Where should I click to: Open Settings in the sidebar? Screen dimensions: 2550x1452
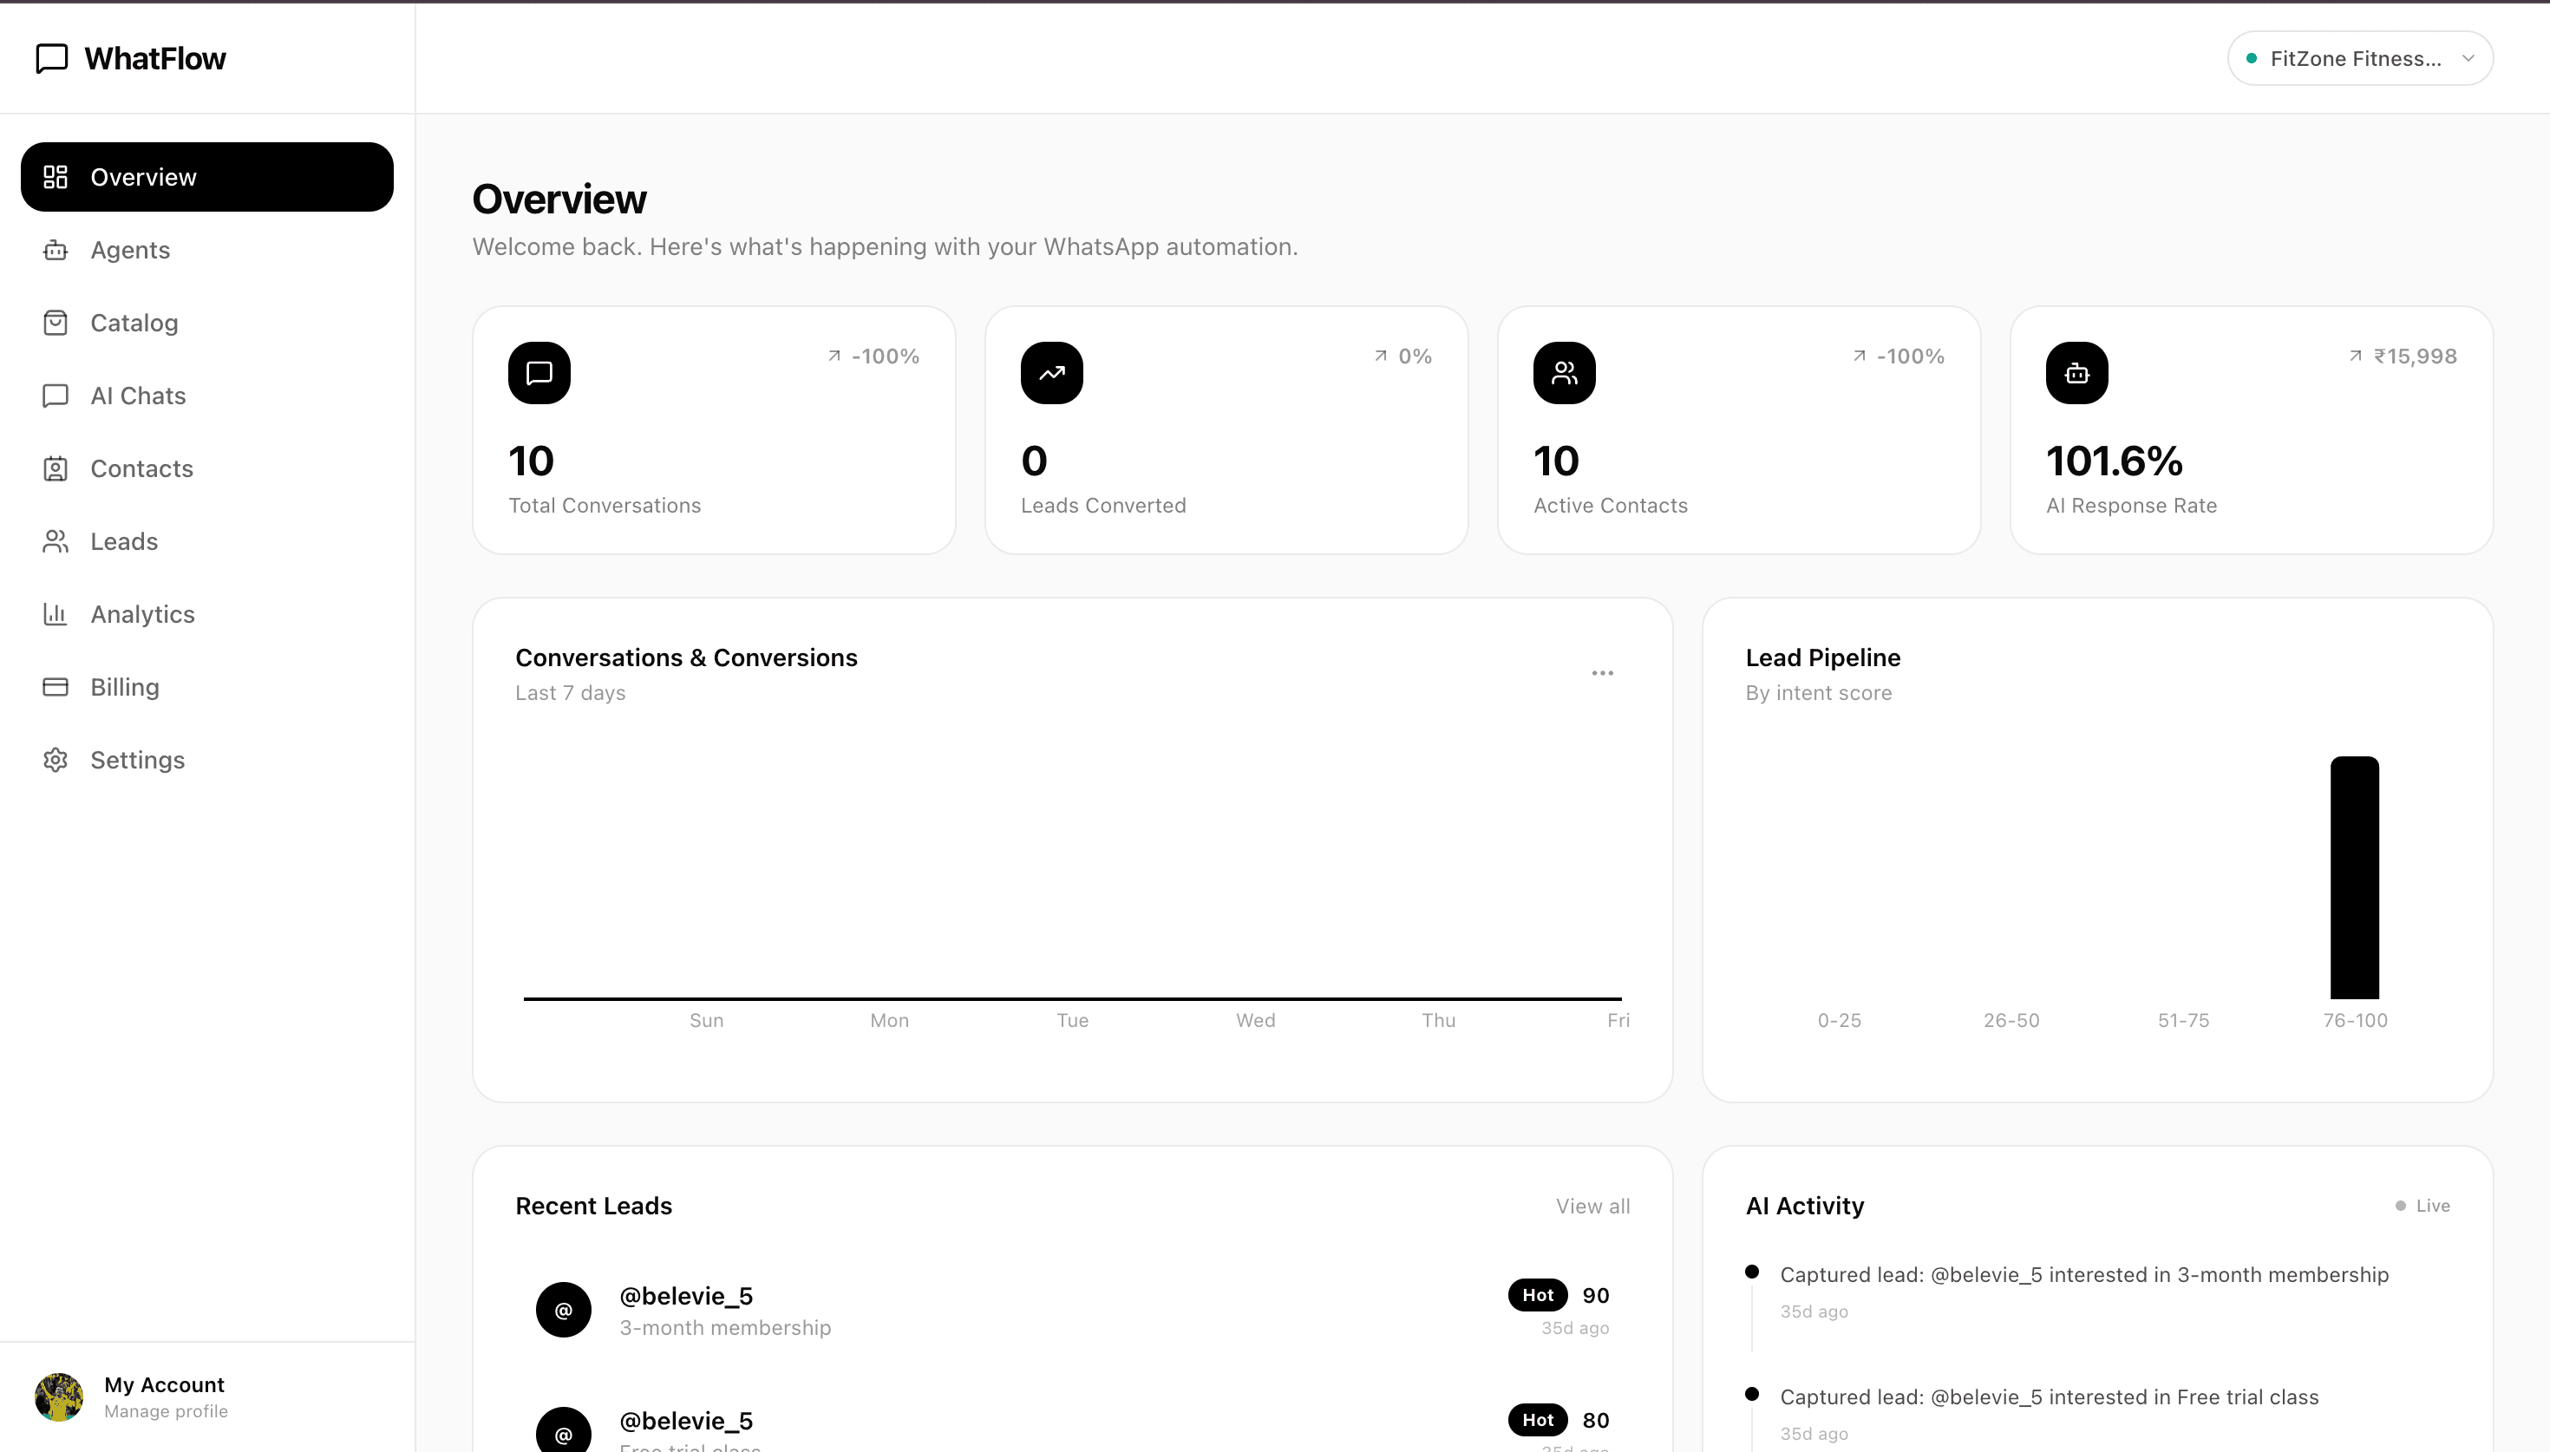[207, 759]
